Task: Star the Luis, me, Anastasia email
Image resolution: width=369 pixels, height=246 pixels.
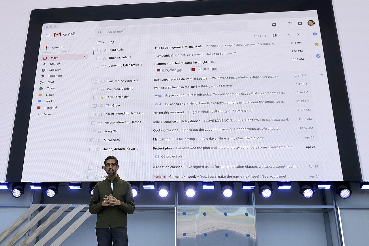Action: 103,81
